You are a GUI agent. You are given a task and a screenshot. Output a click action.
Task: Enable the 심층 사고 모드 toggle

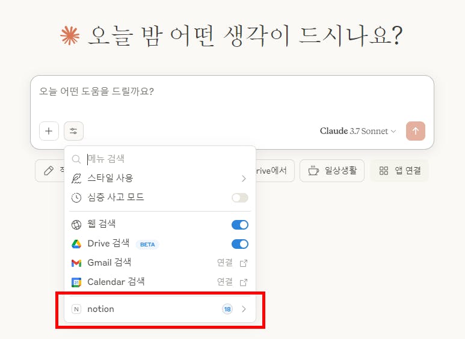coord(239,198)
